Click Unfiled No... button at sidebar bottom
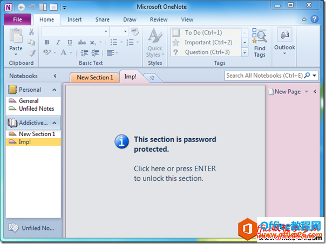 point(32,228)
